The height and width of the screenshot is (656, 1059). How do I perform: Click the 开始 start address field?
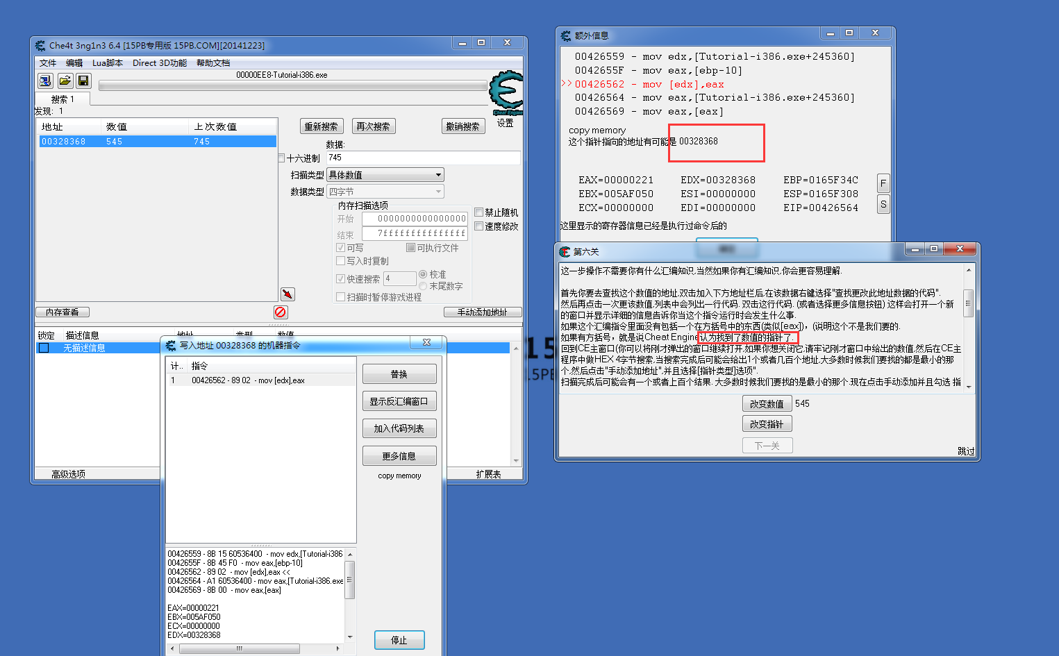coord(415,218)
